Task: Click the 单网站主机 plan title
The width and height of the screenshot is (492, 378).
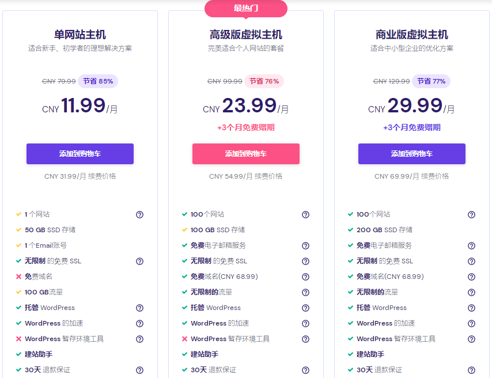Action: tap(80, 35)
